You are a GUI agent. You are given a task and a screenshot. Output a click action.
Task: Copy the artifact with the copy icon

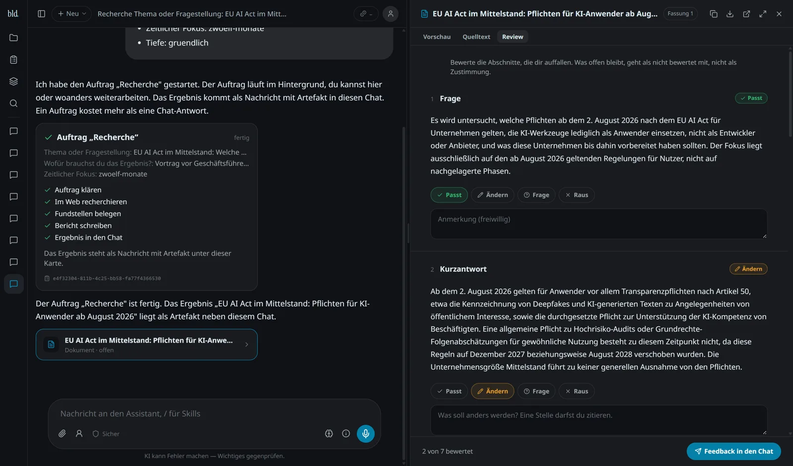[714, 14]
